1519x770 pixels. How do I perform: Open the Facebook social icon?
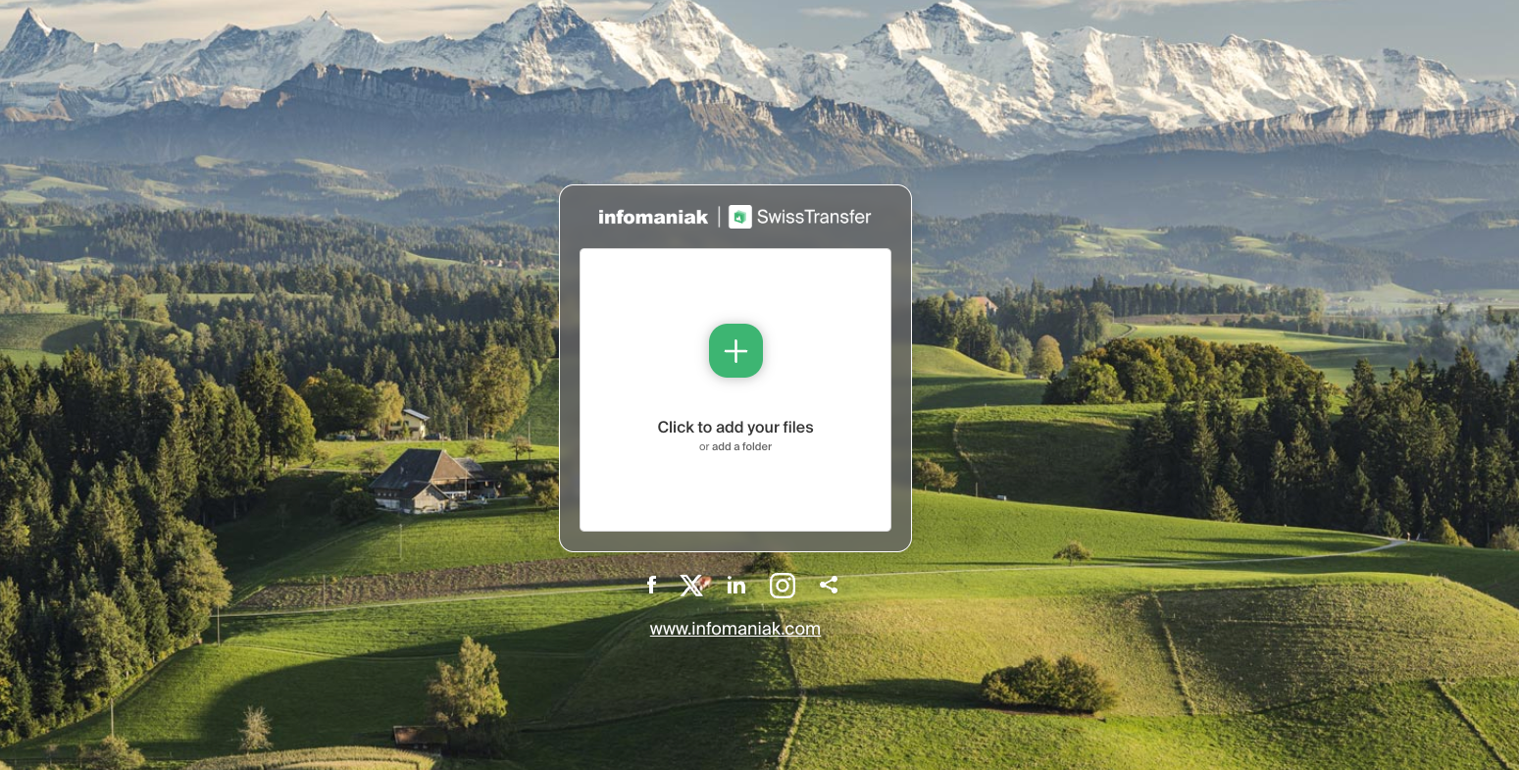(651, 586)
